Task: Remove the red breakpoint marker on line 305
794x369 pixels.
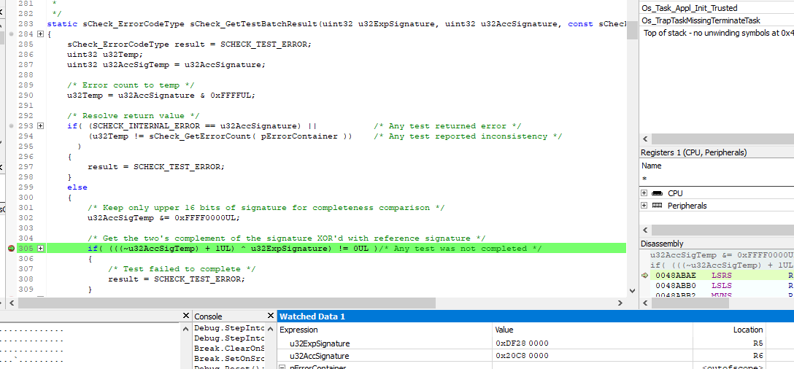Action: (11, 248)
